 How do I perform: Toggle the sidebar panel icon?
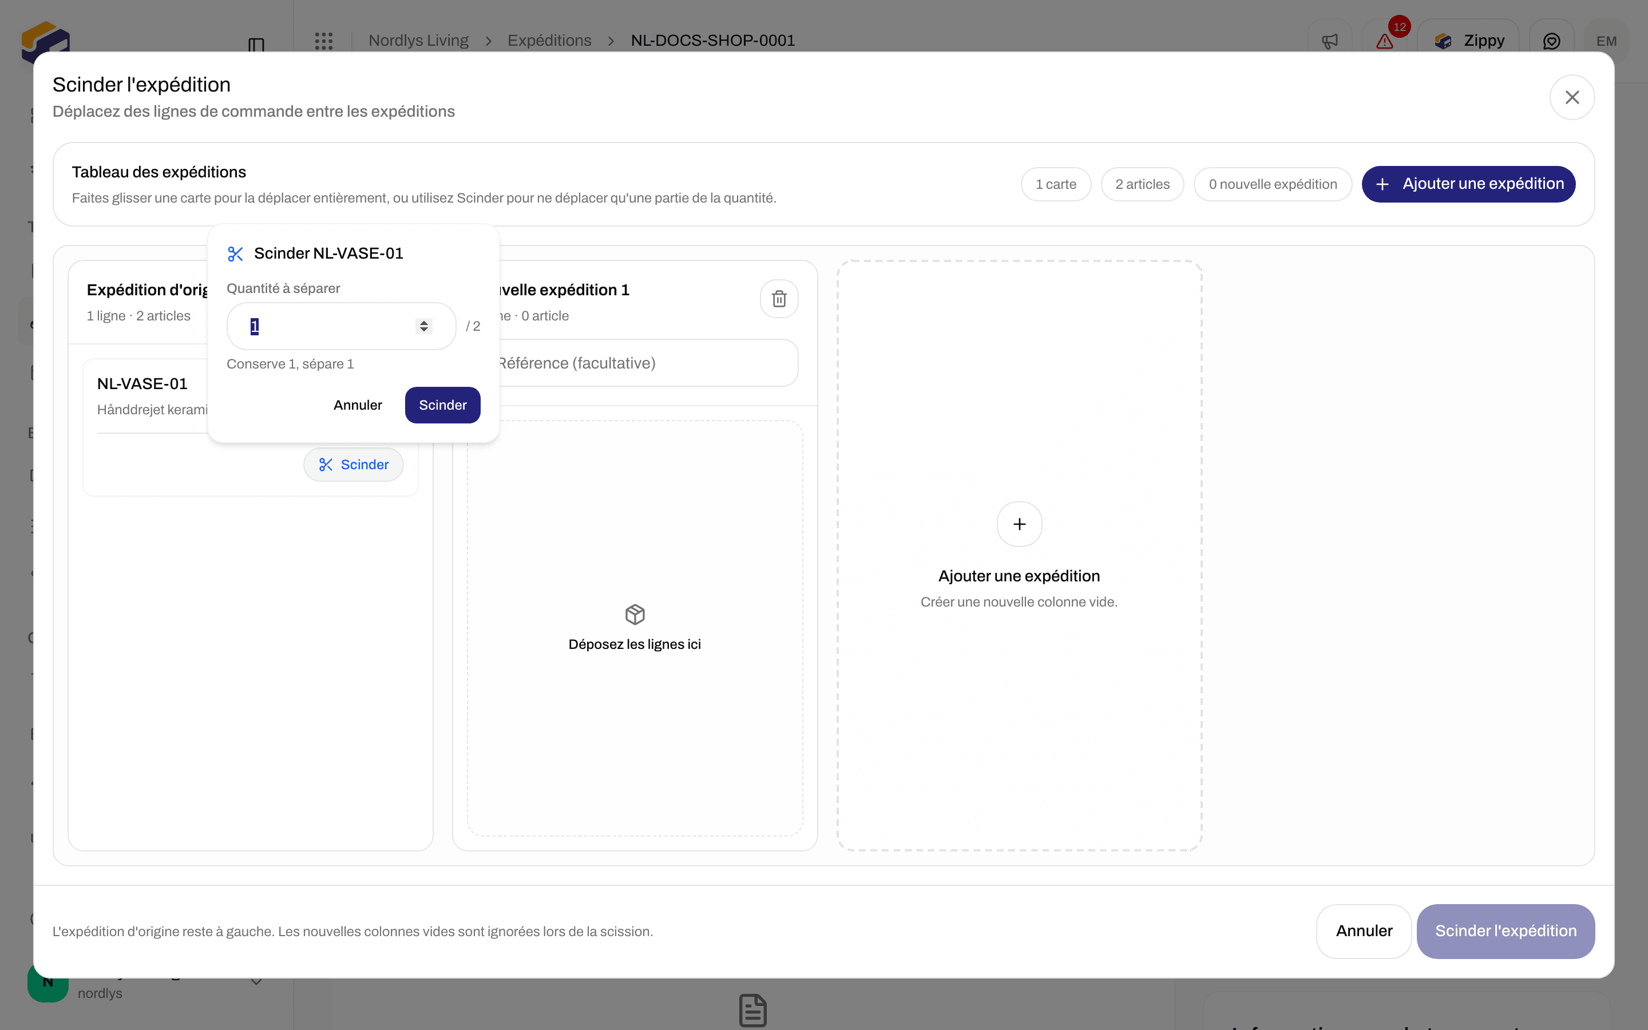(x=256, y=45)
